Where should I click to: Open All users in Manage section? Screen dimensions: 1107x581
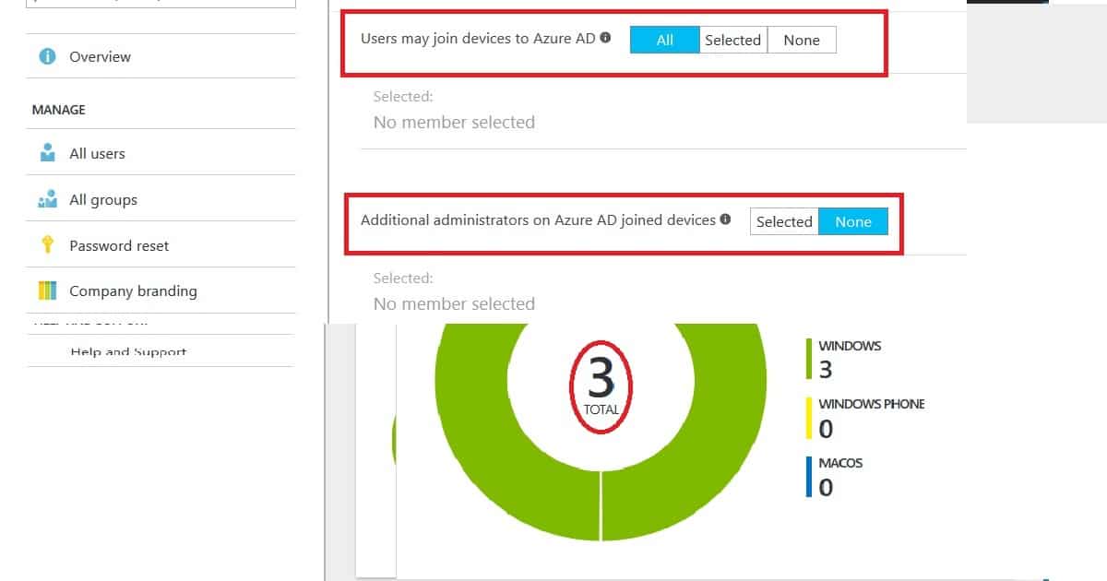[x=161, y=153]
